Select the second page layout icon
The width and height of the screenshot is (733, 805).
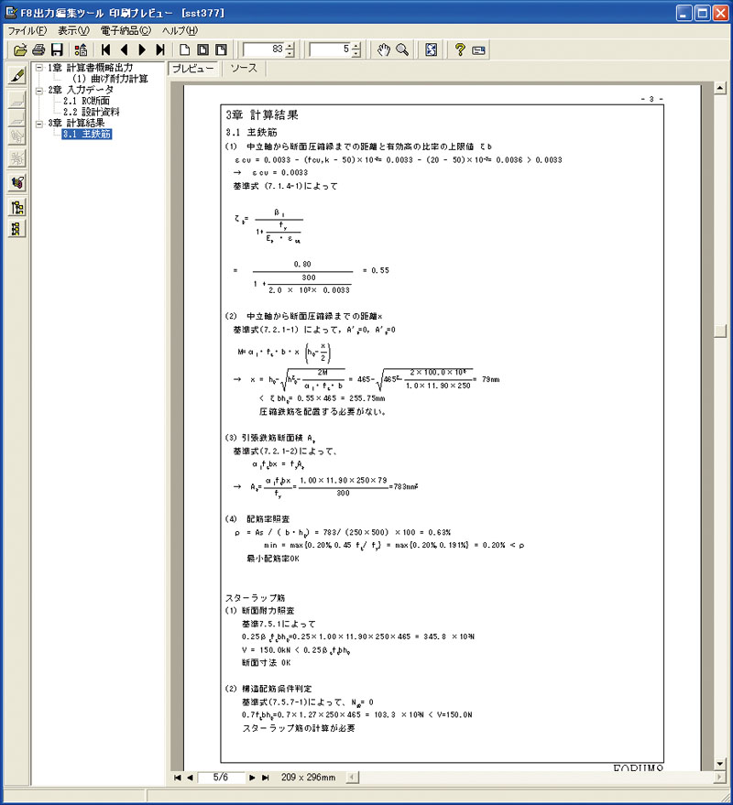point(202,49)
